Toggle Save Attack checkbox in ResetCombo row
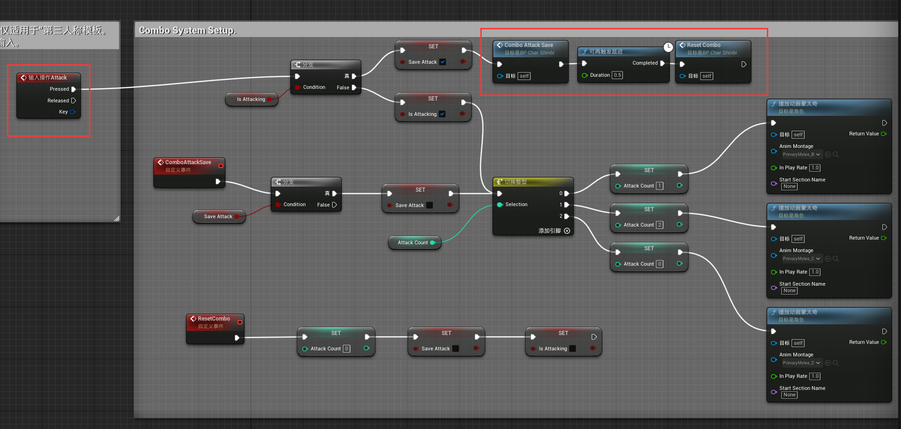Viewport: 901px width, 429px height. pyautogui.click(x=456, y=349)
